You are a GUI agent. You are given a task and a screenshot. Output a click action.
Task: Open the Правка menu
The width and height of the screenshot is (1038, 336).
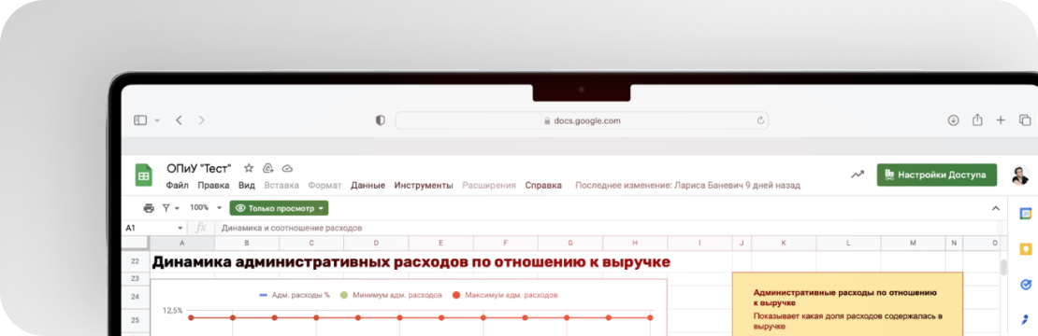coord(213,186)
